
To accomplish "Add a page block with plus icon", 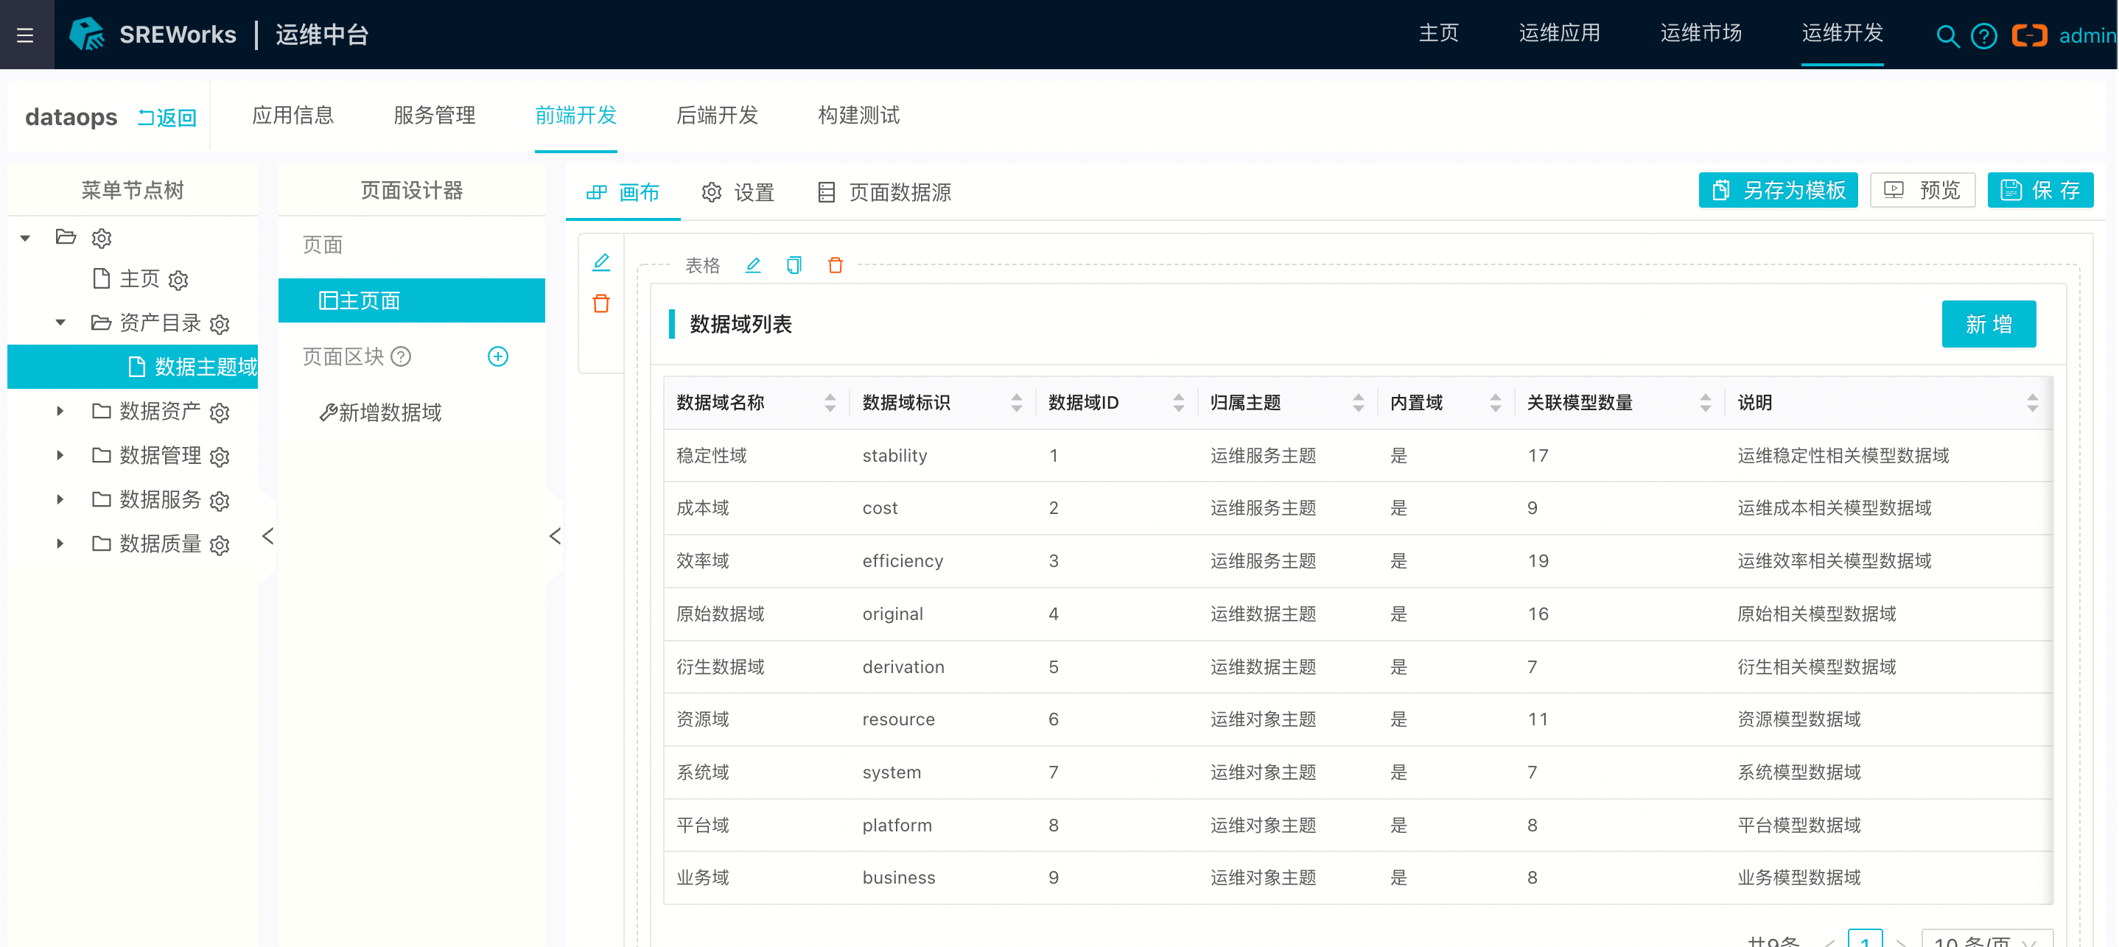I will (x=497, y=356).
